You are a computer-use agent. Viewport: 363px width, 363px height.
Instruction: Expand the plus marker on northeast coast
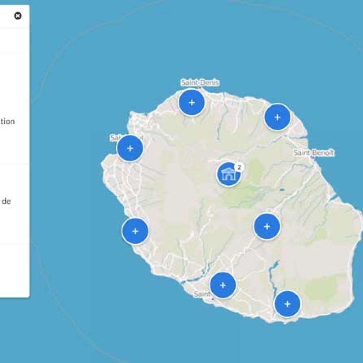tap(277, 117)
